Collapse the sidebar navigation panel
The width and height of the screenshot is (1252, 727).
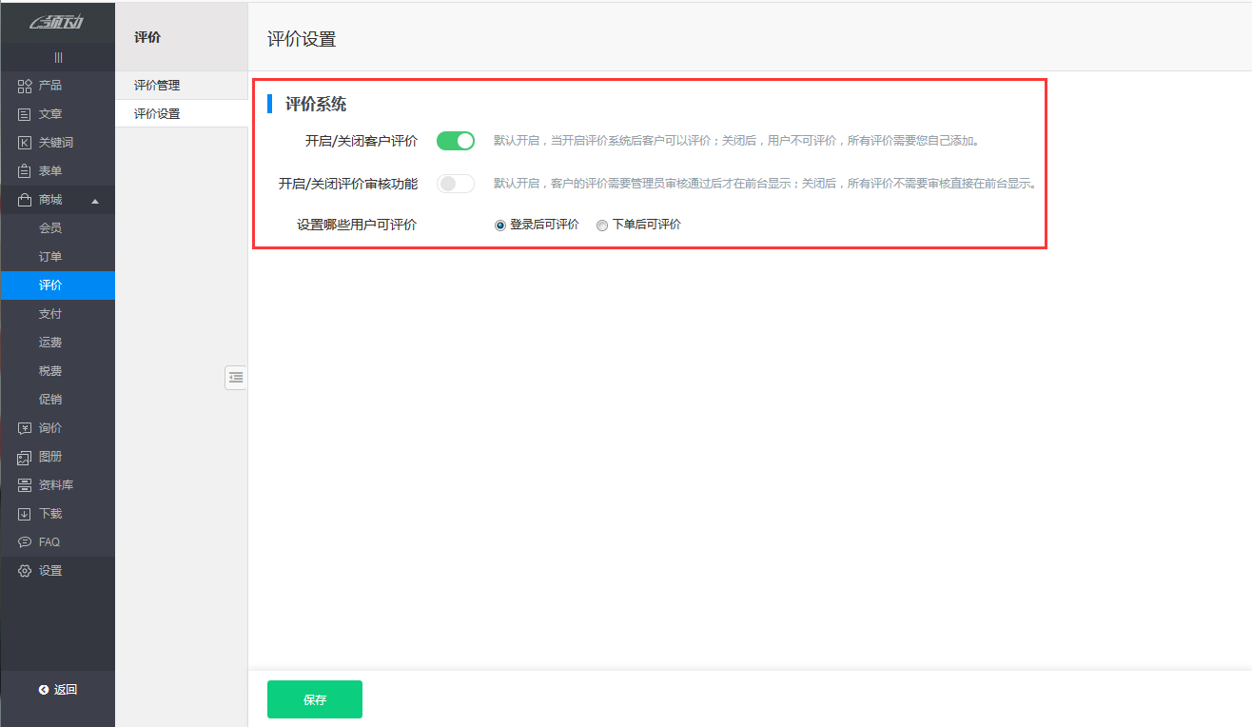click(57, 56)
